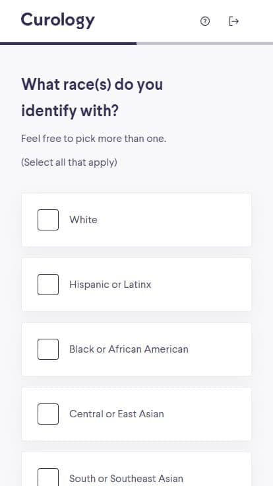Tick the Hispanic or Latinx checkbox
This screenshot has width=273, height=486.
[48, 285]
